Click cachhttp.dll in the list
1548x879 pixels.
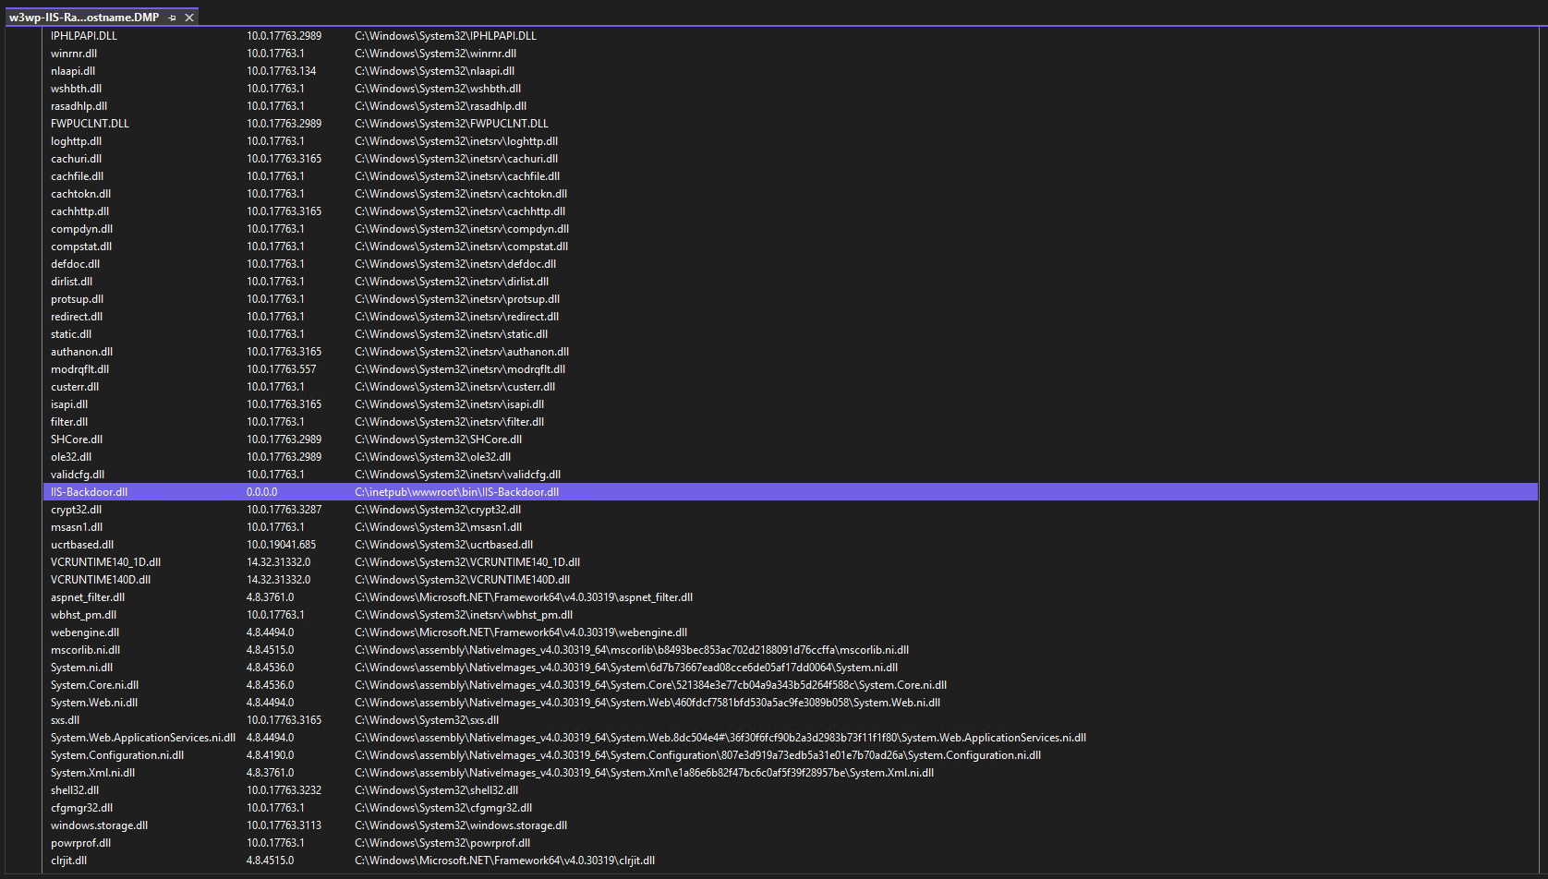pyautogui.click(x=79, y=211)
